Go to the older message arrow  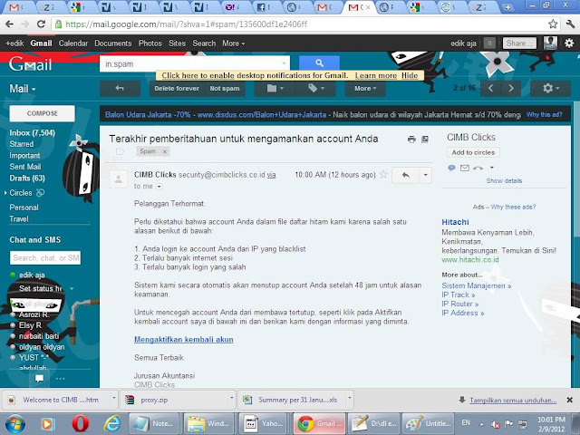pos(511,89)
